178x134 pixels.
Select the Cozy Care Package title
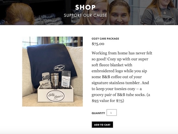click(x=106, y=39)
